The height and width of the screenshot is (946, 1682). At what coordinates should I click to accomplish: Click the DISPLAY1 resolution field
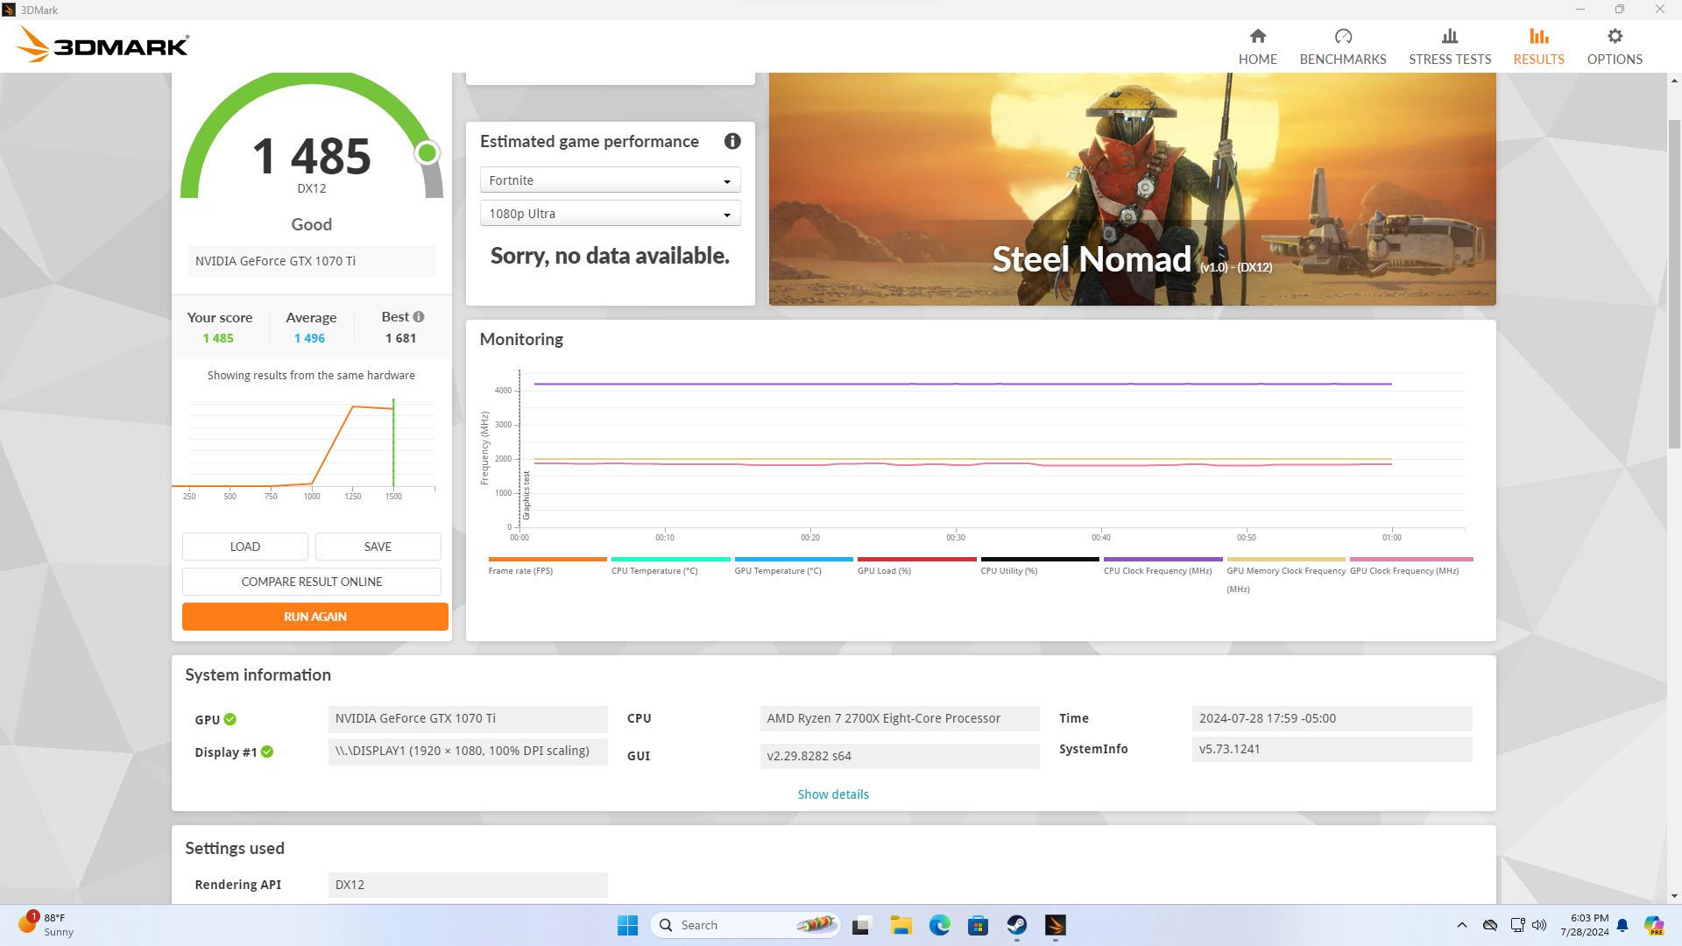[x=468, y=752]
